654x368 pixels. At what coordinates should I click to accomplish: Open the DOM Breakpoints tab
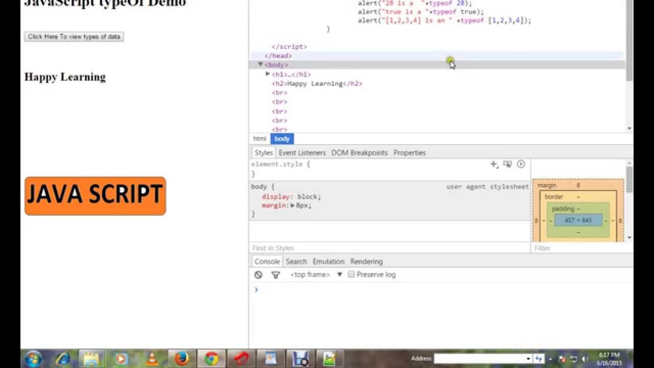tap(360, 152)
